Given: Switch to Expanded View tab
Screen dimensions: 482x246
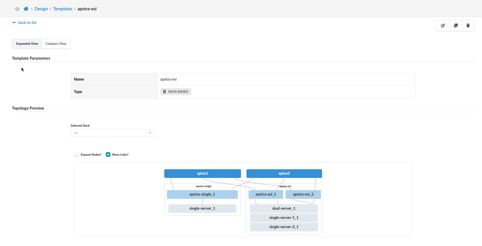Looking at the screenshot, I should point(27,44).
